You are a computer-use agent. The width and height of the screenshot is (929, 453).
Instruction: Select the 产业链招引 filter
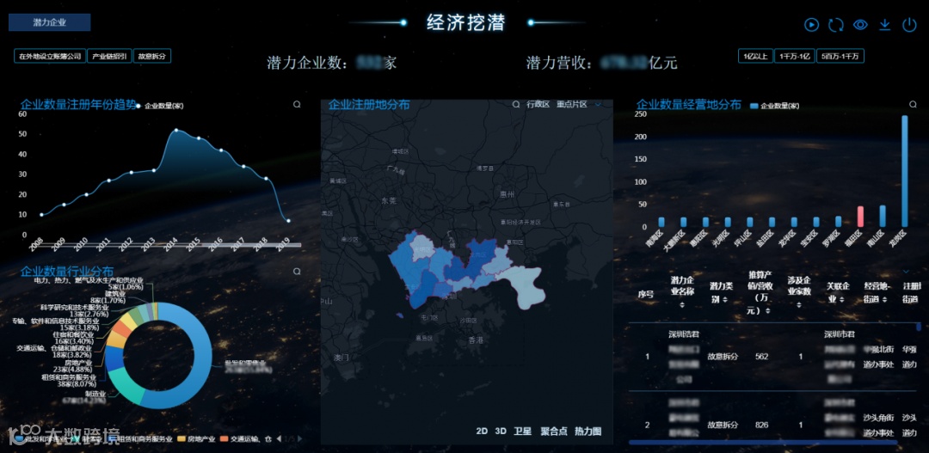[109, 56]
